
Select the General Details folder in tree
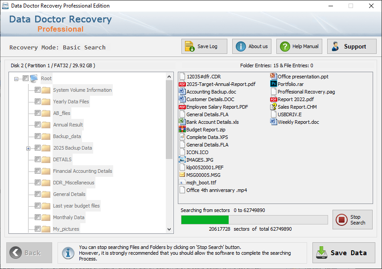pyautogui.click(x=69, y=194)
